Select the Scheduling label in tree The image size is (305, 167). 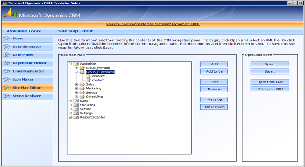pos(94,97)
